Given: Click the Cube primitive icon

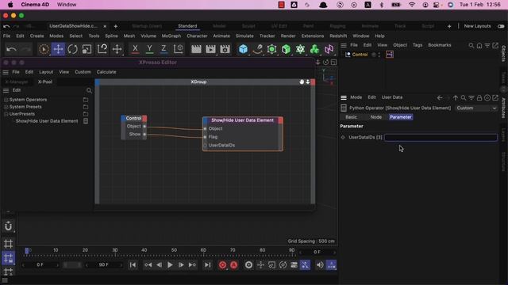Looking at the screenshot, I should point(243,49).
